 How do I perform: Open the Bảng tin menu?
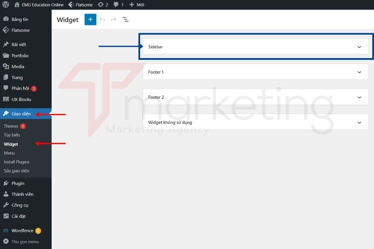pyautogui.click(x=20, y=20)
